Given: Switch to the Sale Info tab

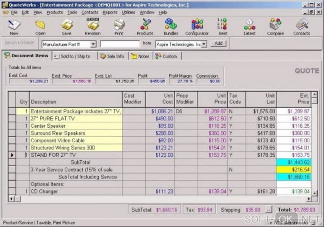Looking at the screenshot, I should [x=113, y=56].
